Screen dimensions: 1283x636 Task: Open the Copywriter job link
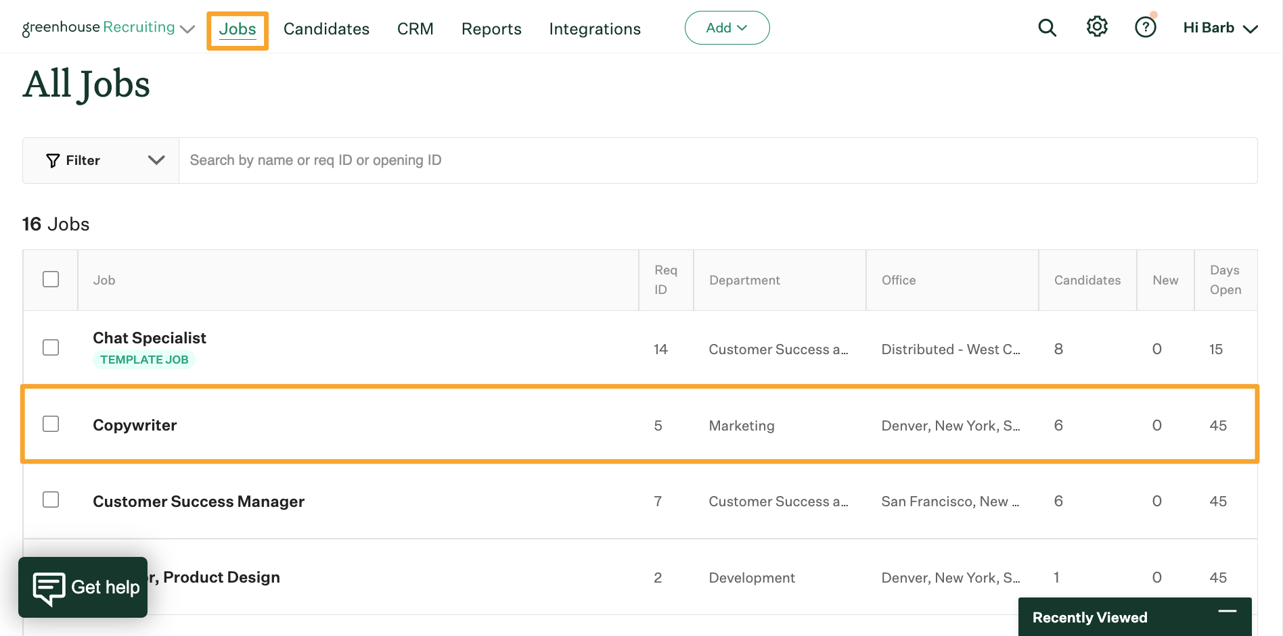click(x=135, y=425)
